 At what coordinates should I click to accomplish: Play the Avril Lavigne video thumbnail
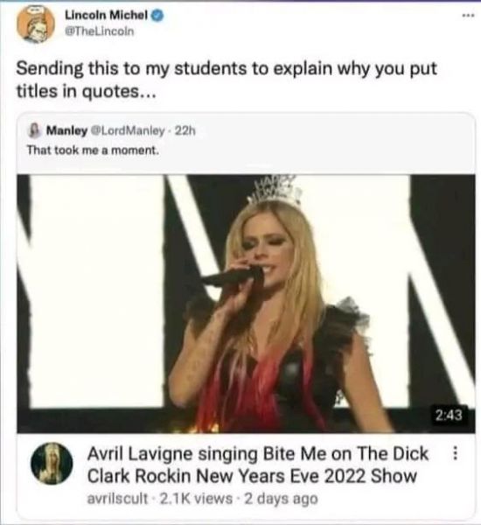pyautogui.click(x=246, y=304)
